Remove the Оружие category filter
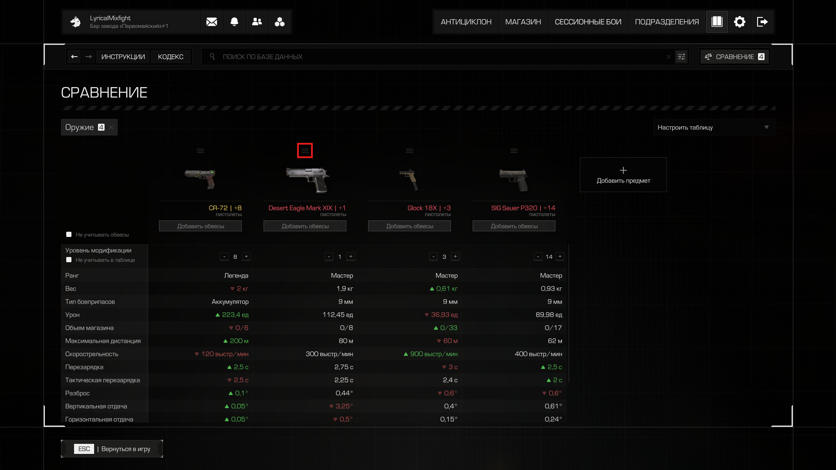Image resolution: width=836 pixels, height=470 pixels. (112, 127)
